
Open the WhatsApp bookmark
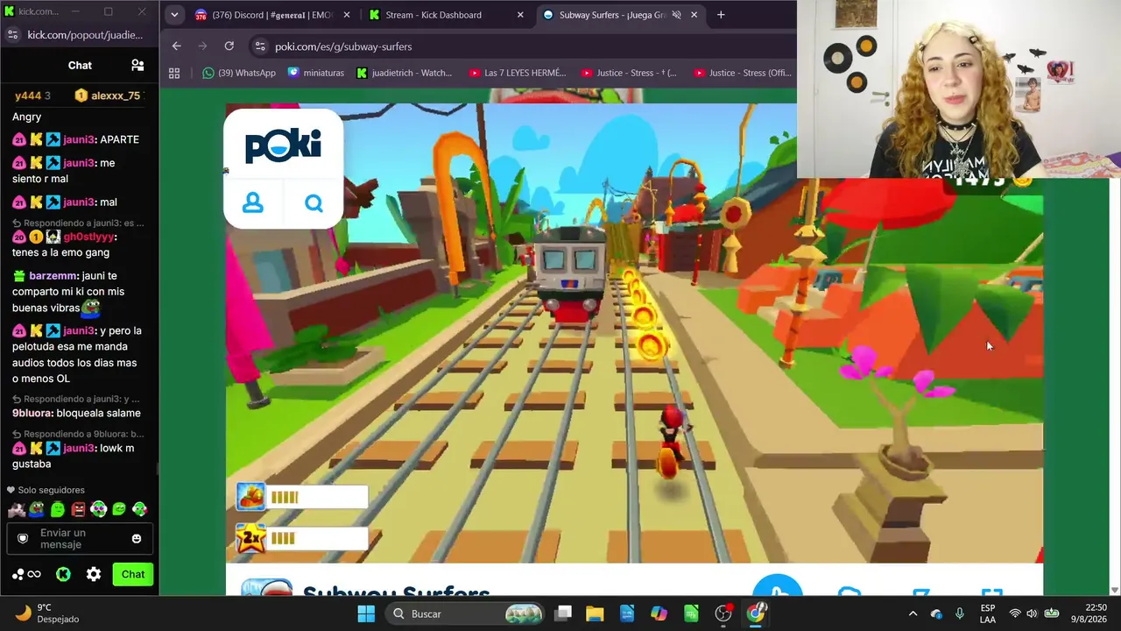point(238,73)
